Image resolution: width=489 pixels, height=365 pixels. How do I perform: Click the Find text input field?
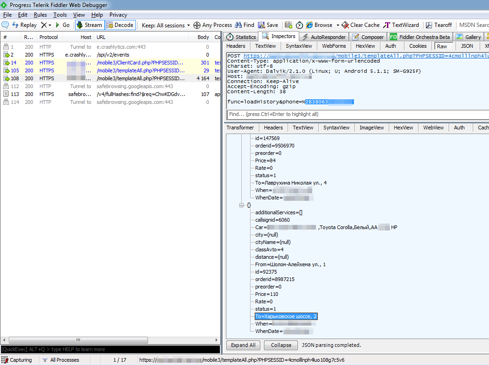pos(358,114)
